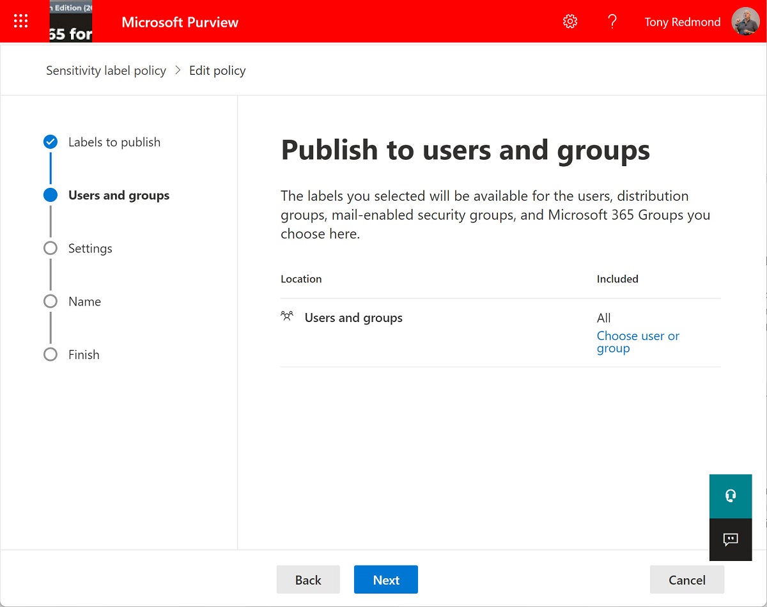Open the settings gear icon

point(569,22)
